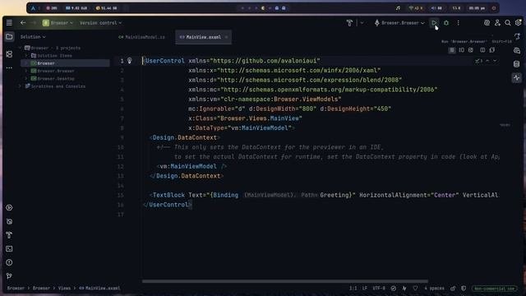Click the Build hammer icon
Viewport: 526px width, 296px height.
(349, 23)
